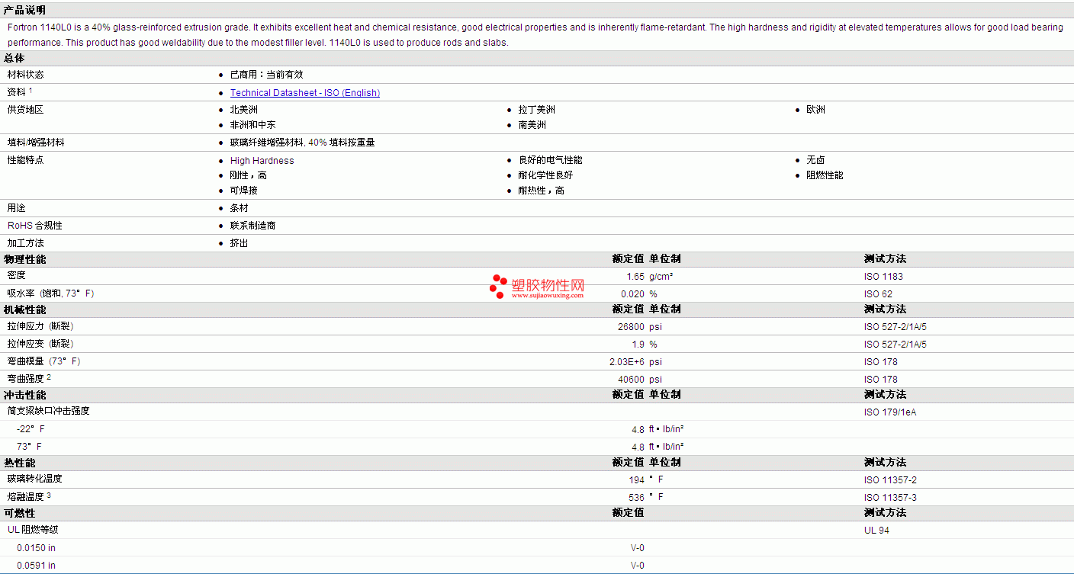Viewport: 1074px width, 574px height.
Task: Click the ISO 1183 test method
Action: point(883,277)
